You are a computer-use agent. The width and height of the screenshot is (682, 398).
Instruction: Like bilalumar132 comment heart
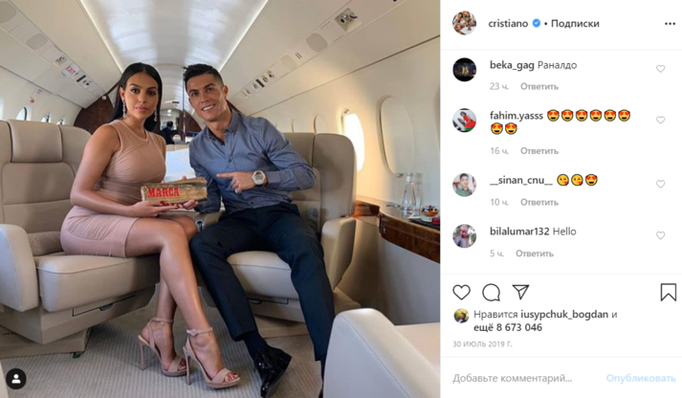[x=660, y=235]
